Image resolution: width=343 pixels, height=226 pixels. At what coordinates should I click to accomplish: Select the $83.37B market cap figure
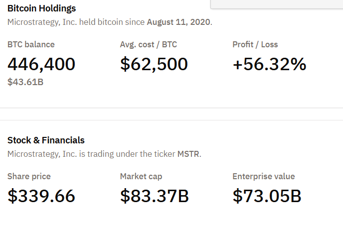point(155,196)
